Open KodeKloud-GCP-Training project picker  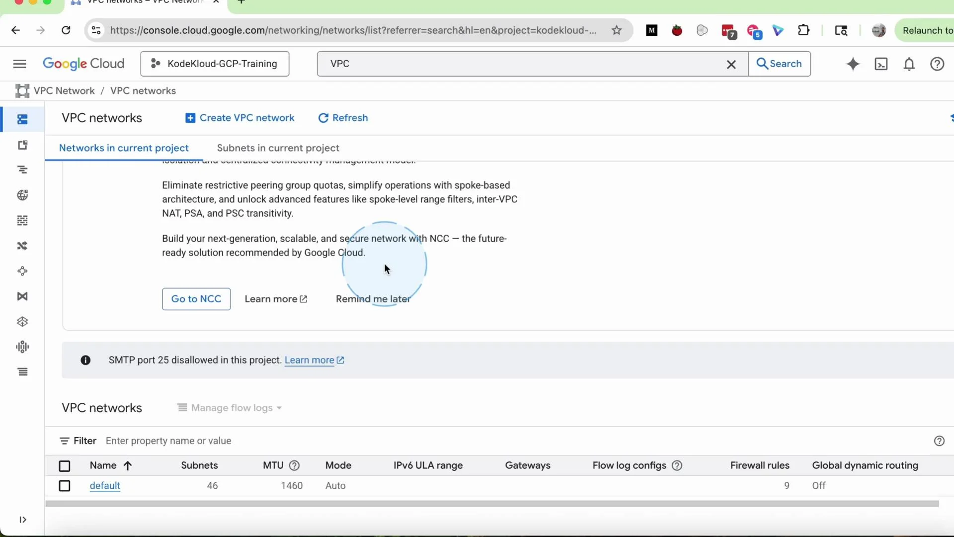(215, 64)
